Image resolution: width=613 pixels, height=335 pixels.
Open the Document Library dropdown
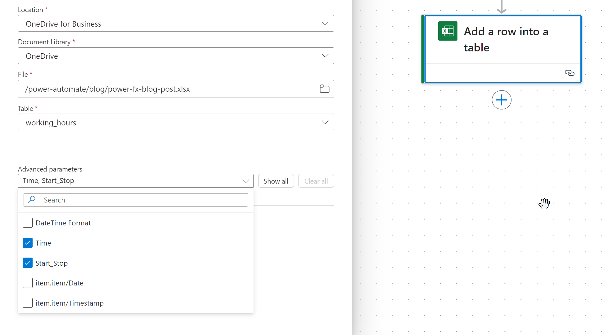176,56
